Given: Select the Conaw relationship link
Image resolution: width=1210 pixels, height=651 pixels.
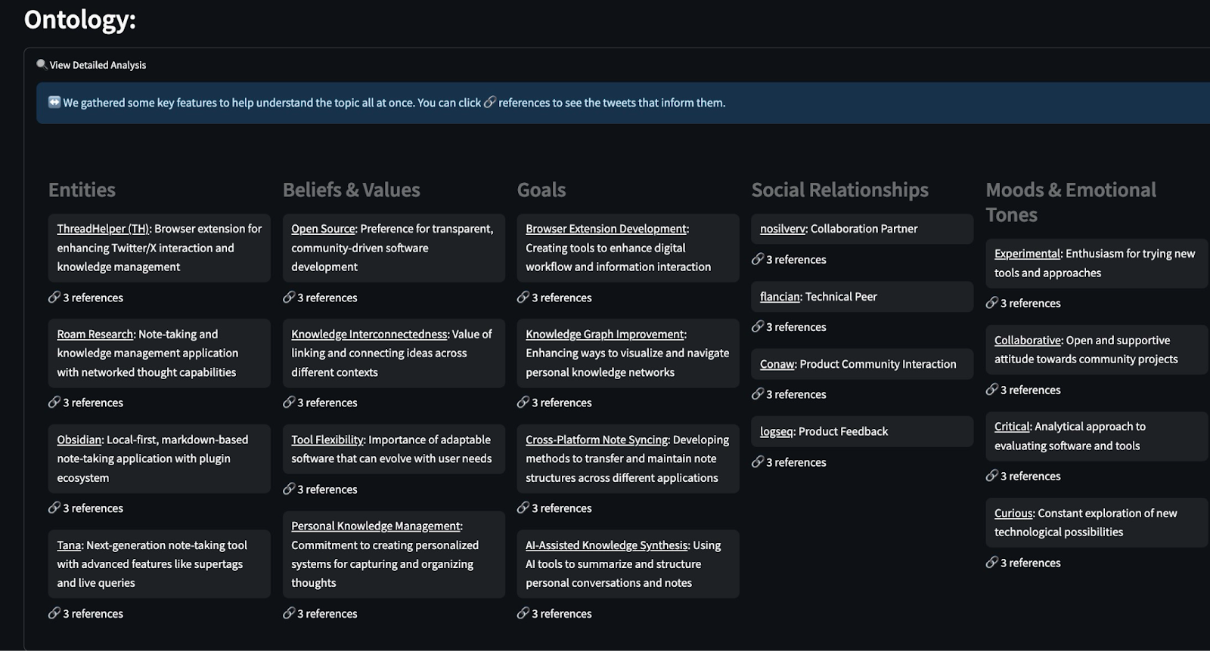Looking at the screenshot, I should [x=777, y=364].
